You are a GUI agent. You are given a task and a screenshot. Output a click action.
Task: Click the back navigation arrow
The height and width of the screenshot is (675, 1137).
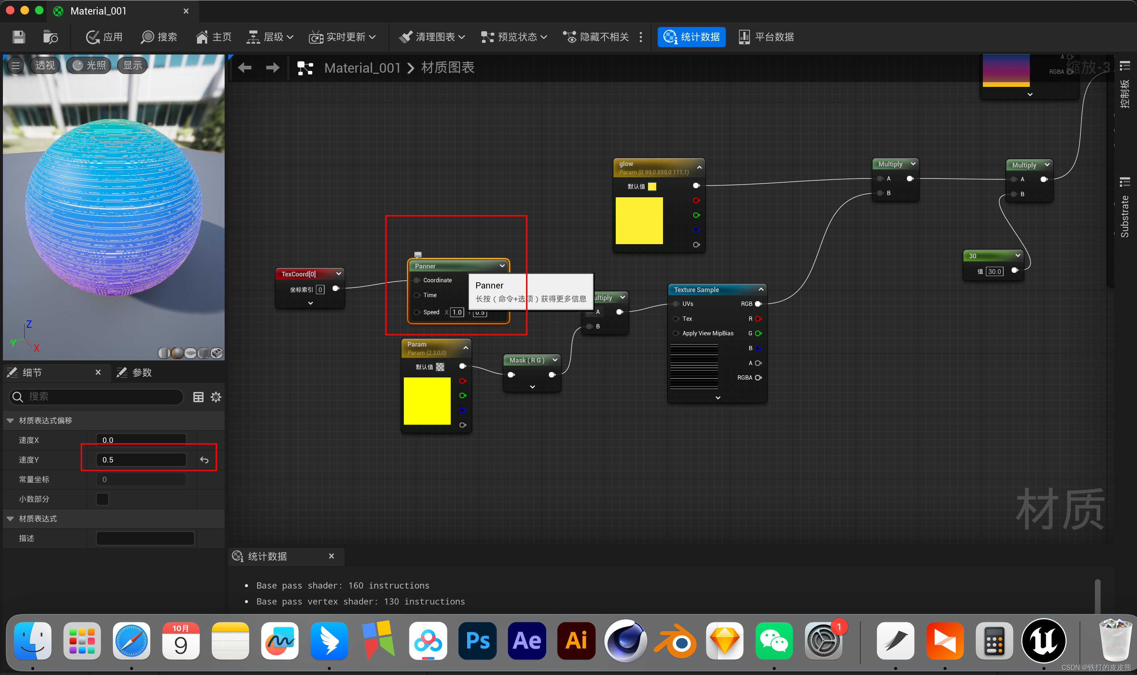click(x=245, y=68)
